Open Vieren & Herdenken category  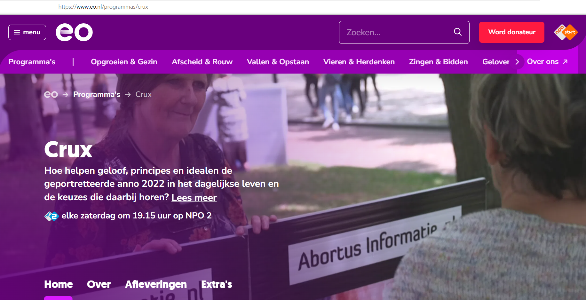359,62
